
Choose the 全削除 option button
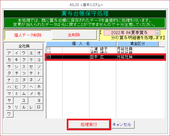[x=74, y=35]
